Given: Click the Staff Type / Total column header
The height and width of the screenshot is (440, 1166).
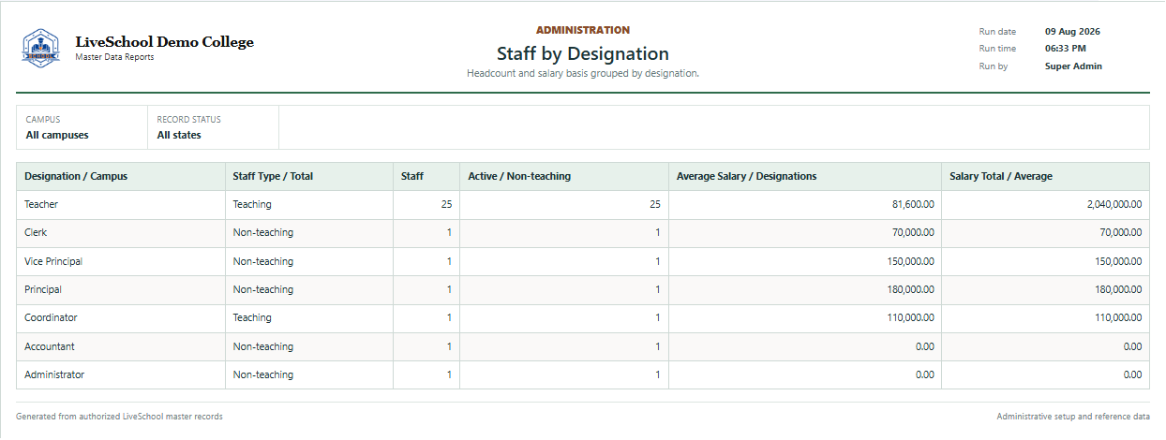Looking at the screenshot, I should [309, 176].
